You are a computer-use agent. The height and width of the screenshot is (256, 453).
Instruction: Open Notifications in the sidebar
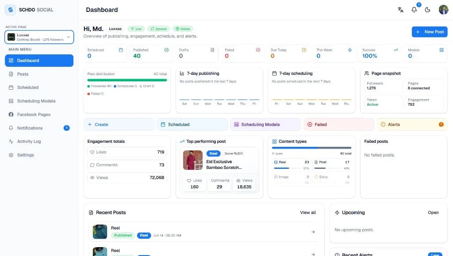tap(39, 128)
